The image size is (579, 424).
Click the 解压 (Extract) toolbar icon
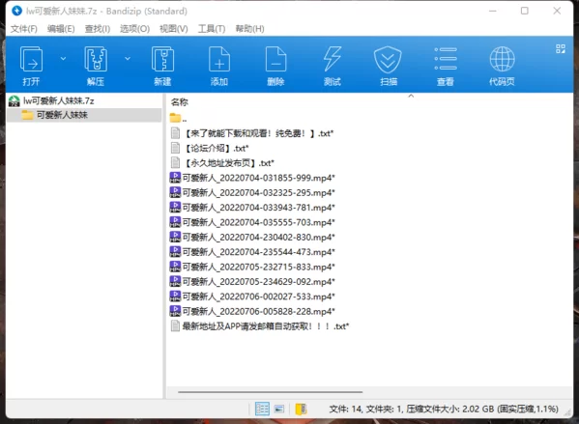(x=96, y=59)
